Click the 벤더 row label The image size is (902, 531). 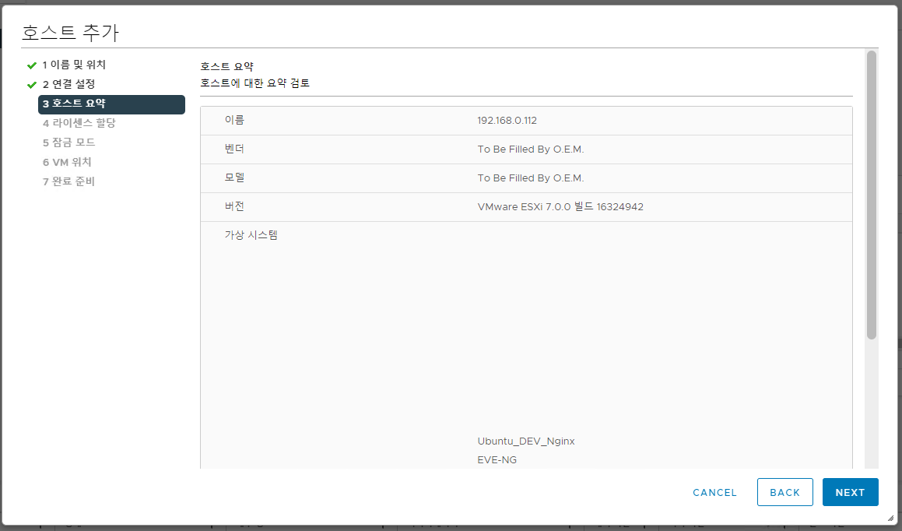click(x=234, y=149)
